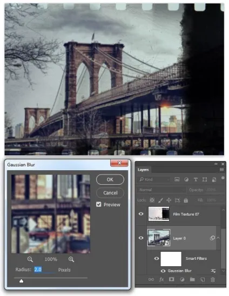
Task: Click the Radius slider handle
Action: point(21,281)
